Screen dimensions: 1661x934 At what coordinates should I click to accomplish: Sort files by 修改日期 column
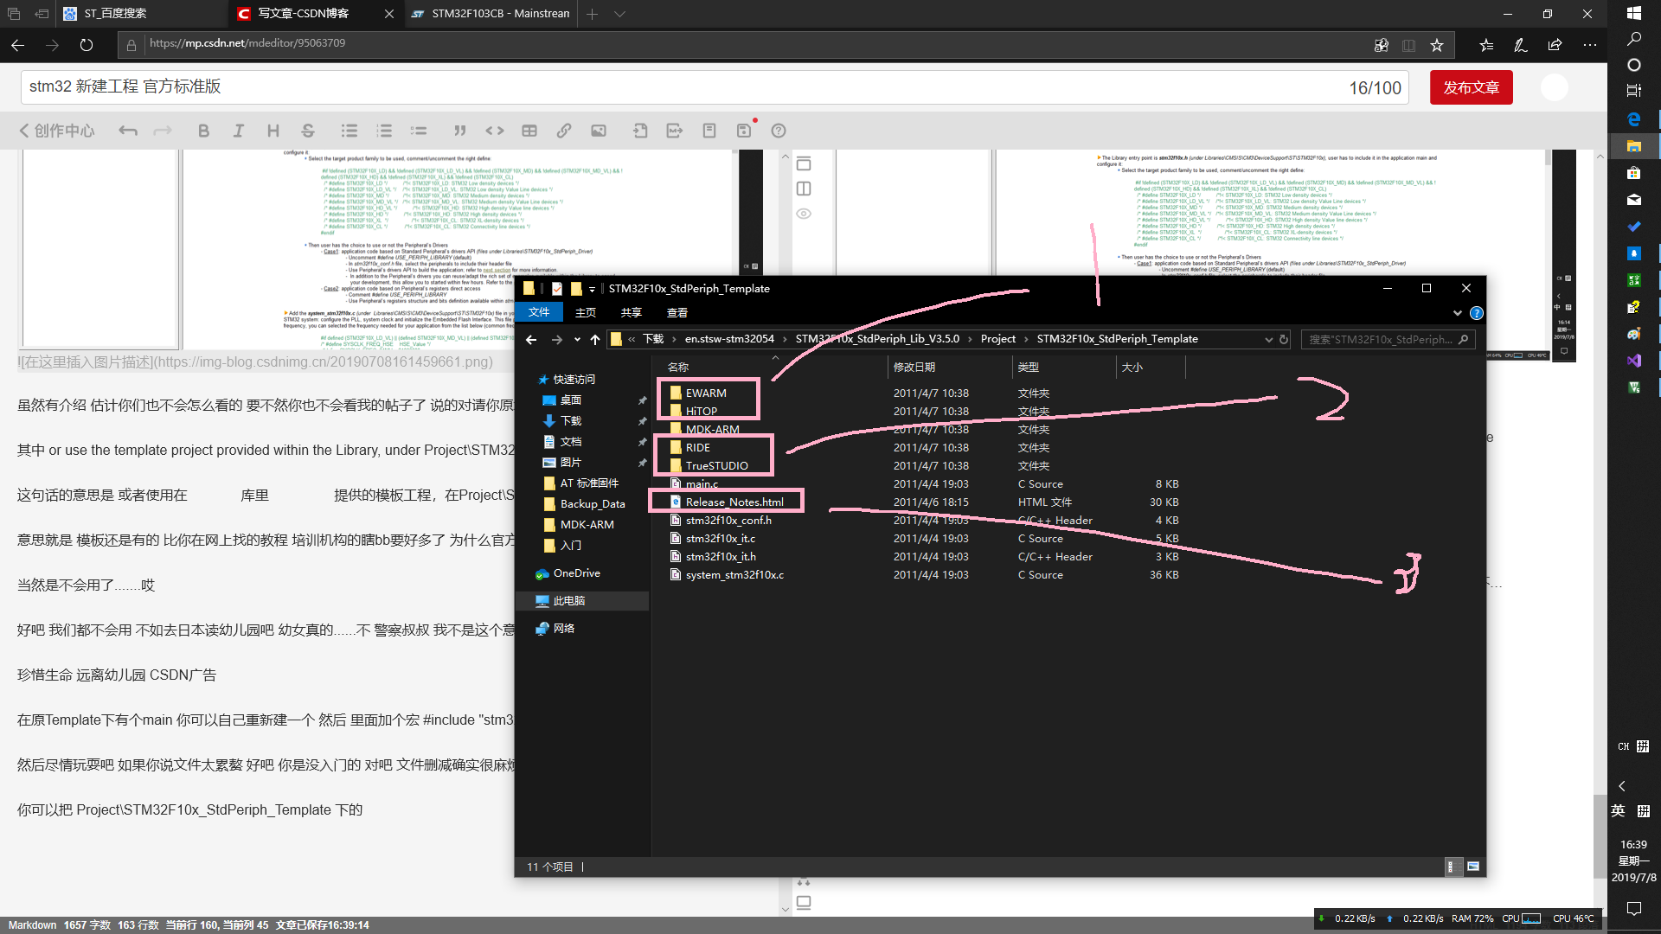[x=950, y=368]
